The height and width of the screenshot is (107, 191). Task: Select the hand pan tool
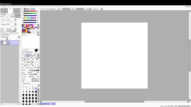tap(29, 52)
